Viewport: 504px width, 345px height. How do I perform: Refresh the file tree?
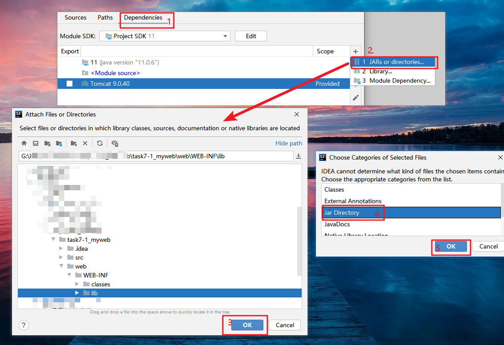point(100,143)
